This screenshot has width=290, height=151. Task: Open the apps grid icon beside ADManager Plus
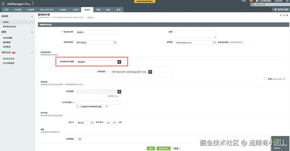3,4
